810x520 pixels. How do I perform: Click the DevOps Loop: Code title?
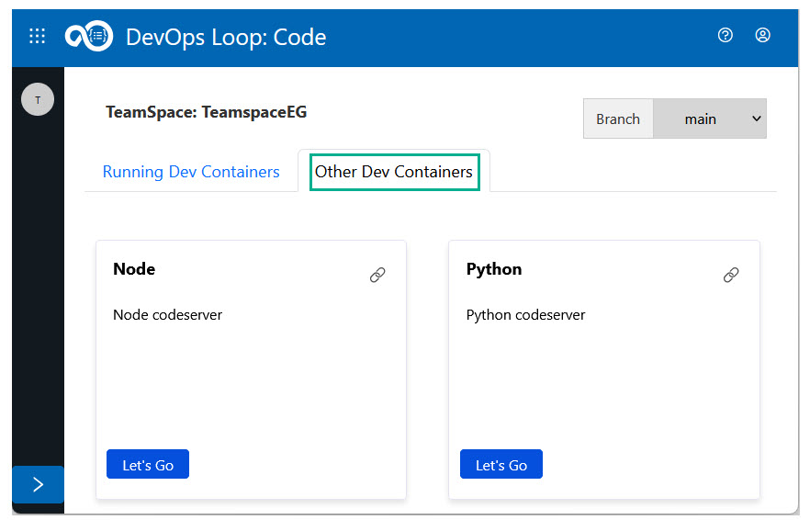(x=226, y=37)
